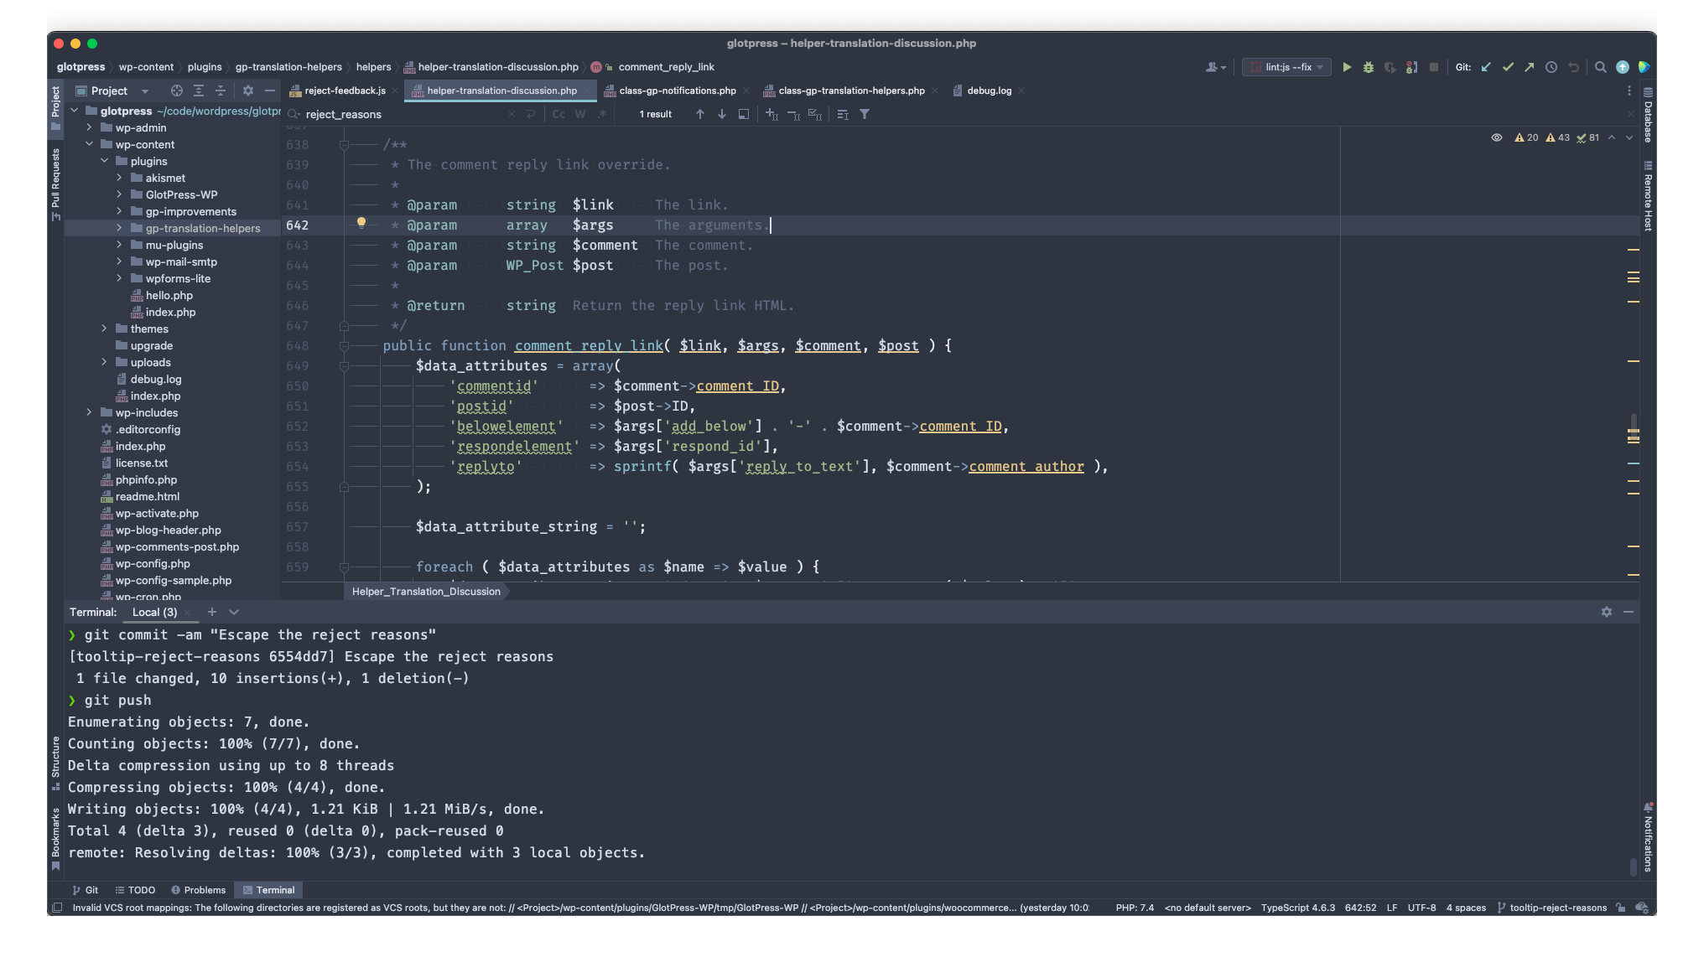Show the 43 weak warnings
This screenshot has width=1704, height=978.
pyautogui.click(x=1558, y=137)
